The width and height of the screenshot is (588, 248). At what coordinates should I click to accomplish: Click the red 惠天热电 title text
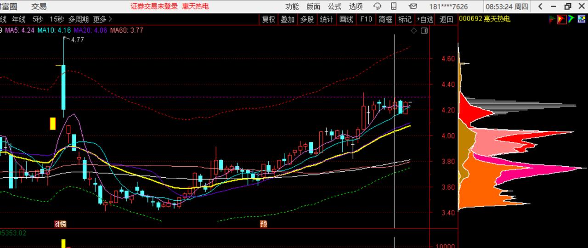195,6
